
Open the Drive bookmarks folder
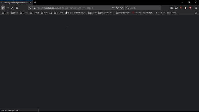click(x=15, y=13)
